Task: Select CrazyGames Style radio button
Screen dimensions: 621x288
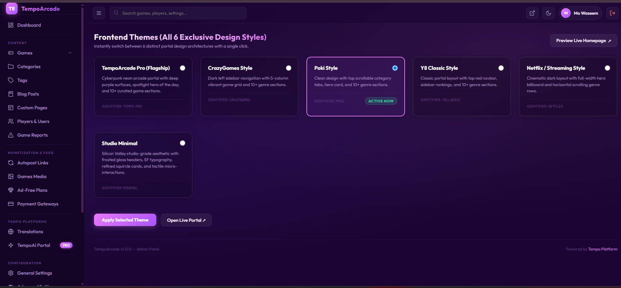Action: [x=289, y=68]
